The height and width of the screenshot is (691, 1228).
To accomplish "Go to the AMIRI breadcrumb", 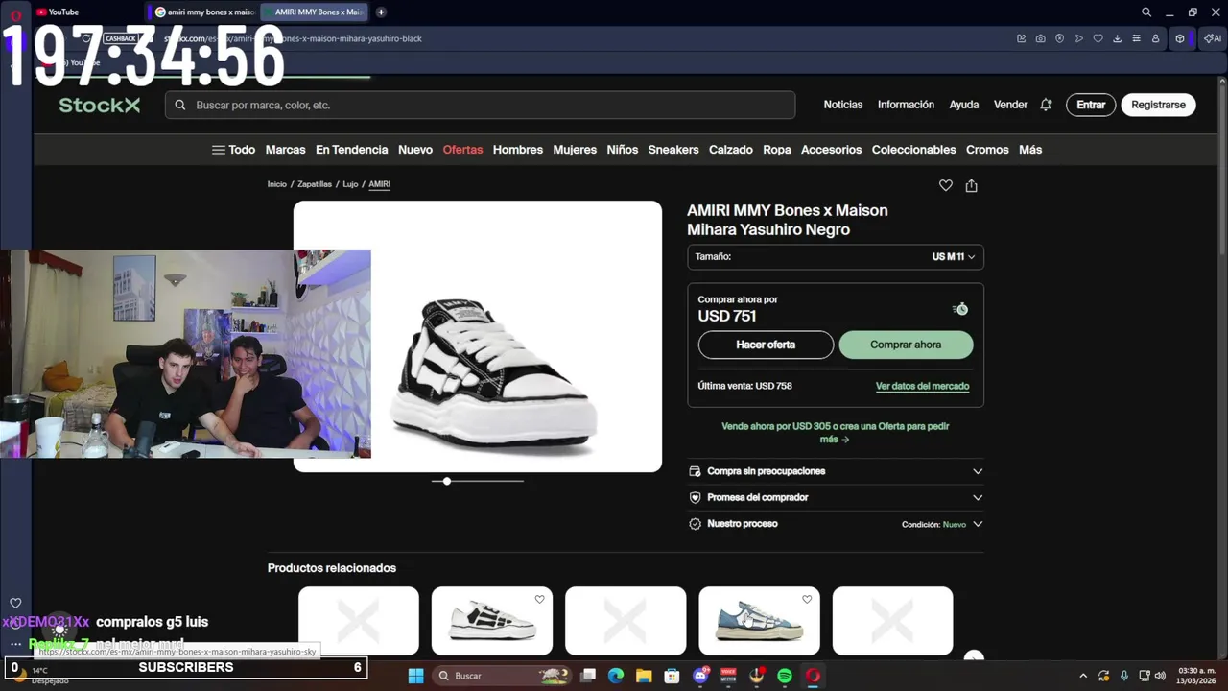I will pyautogui.click(x=379, y=184).
